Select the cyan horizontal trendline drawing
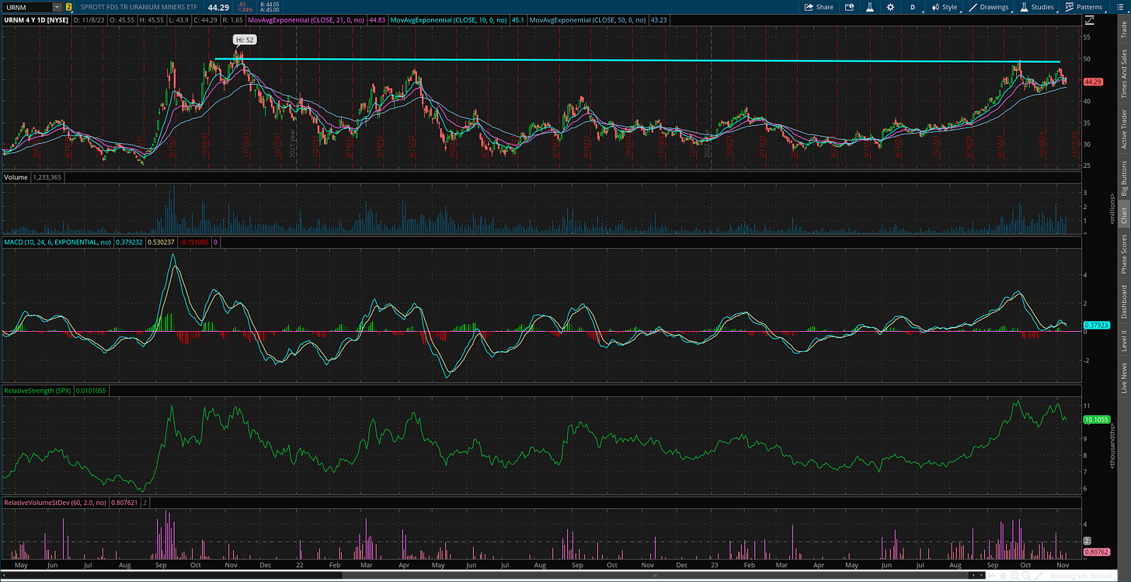1131x582 pixels. coord(637,61)
